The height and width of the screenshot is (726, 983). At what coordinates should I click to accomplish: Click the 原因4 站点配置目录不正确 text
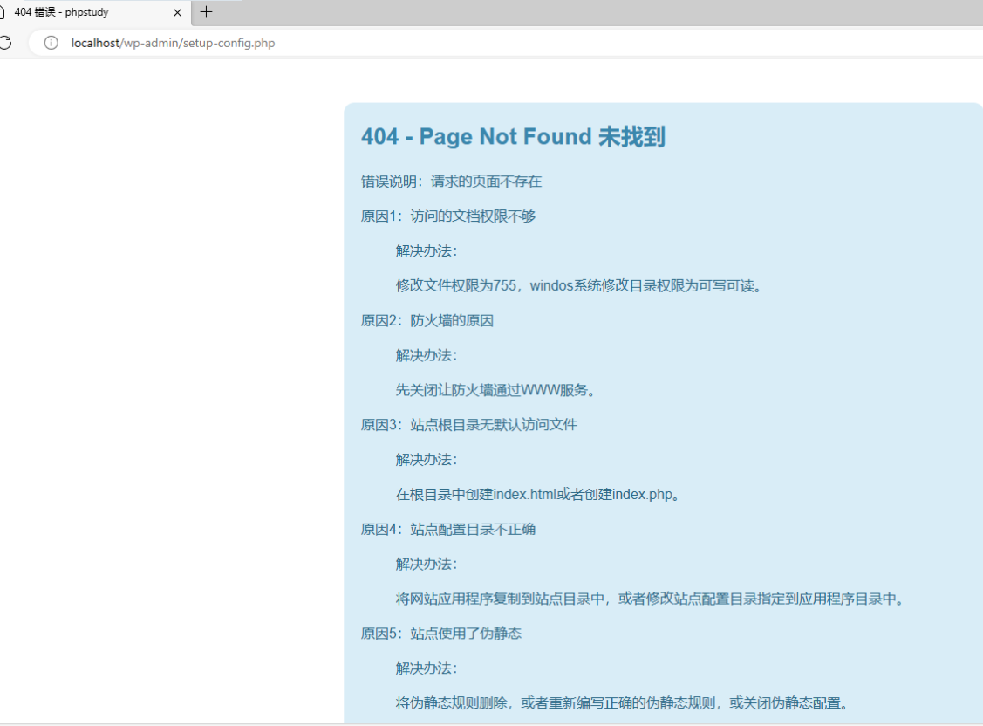448,530
